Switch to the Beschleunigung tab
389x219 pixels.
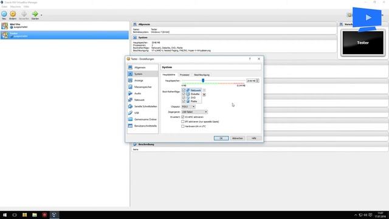tap(202, 75)
